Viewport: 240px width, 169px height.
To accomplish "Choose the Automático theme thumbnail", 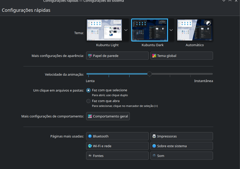I will point(195,30).
